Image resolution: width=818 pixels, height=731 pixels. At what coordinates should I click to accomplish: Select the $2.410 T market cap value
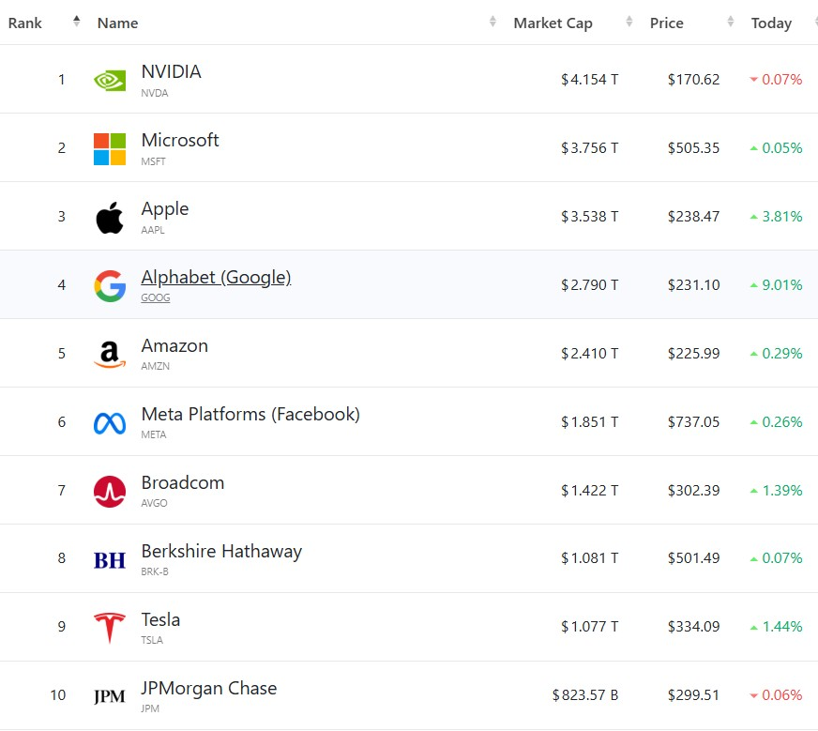[589, 354]
